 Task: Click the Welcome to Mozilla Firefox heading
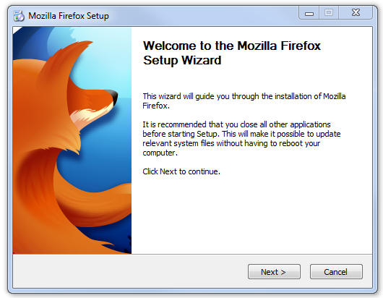coord(232,53)
